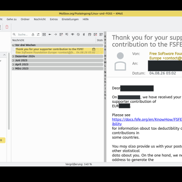This screenshot has width=182, height=182.
Task: Collapse the Vor drei Wochen group
Action: pos(13,45)
